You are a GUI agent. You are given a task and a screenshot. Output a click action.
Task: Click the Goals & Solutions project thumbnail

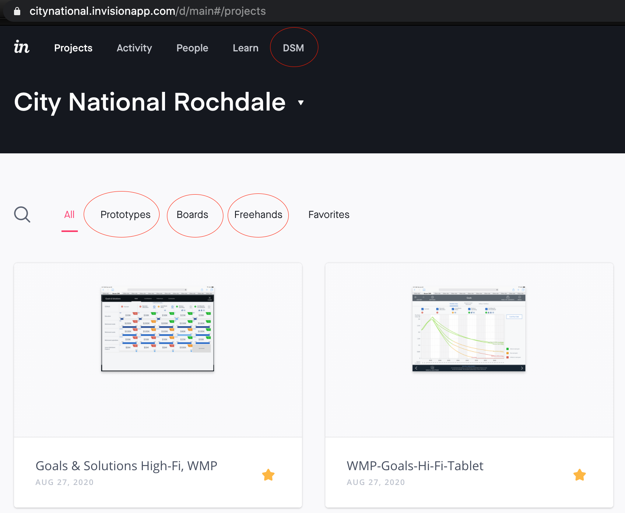coord(157,329)
